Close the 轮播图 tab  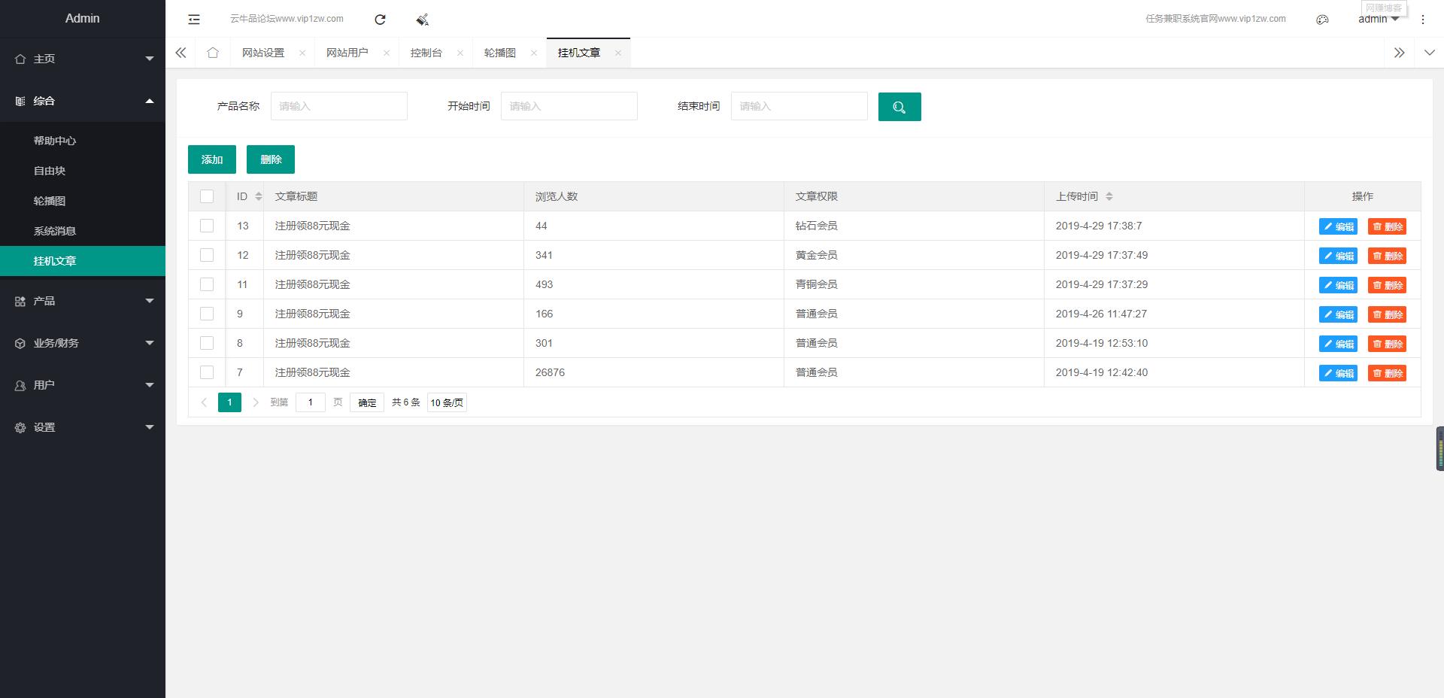534,53
